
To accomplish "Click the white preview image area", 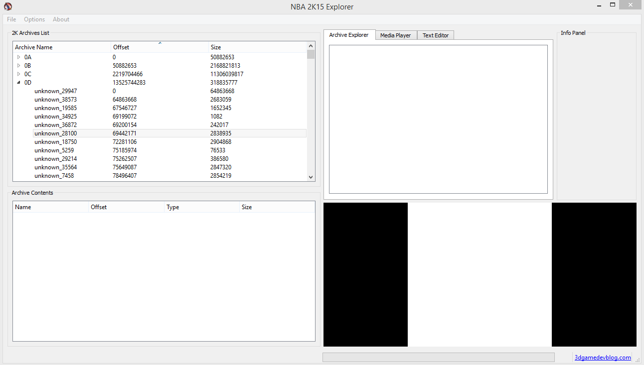I will 480,274.
